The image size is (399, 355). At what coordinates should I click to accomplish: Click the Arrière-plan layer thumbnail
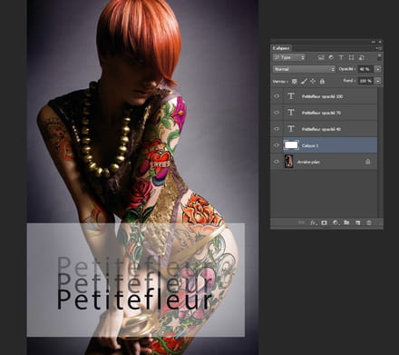(x=288, y=162)
